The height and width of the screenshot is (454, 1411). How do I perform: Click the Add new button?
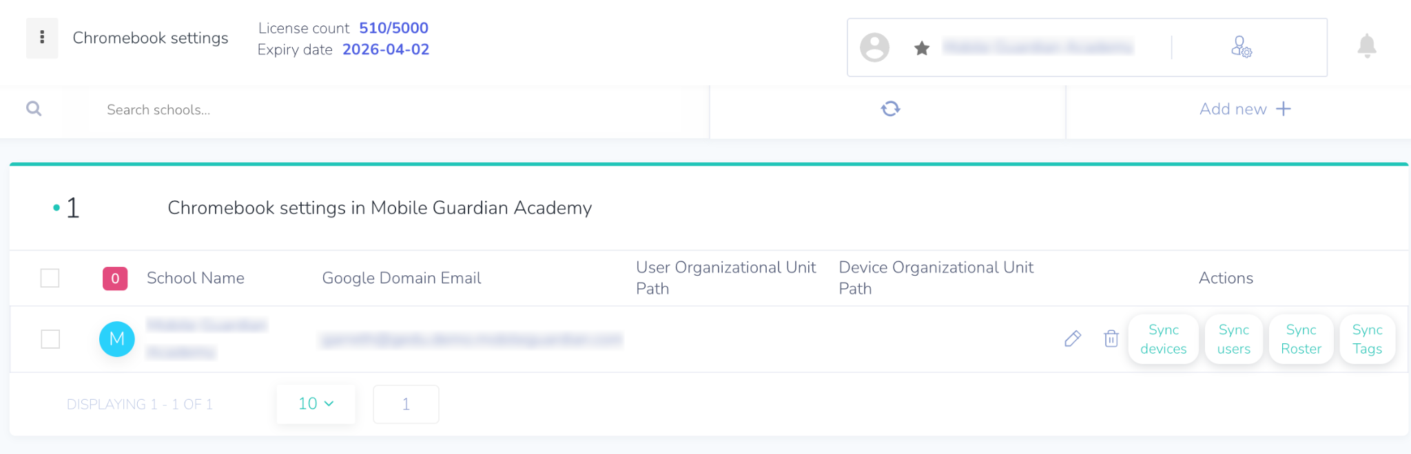1244,109
